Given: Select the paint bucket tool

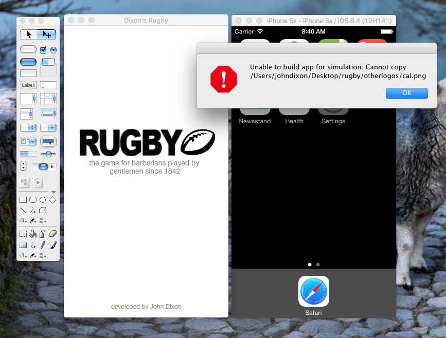Looking at the screenshot, I should pos(33,234).
